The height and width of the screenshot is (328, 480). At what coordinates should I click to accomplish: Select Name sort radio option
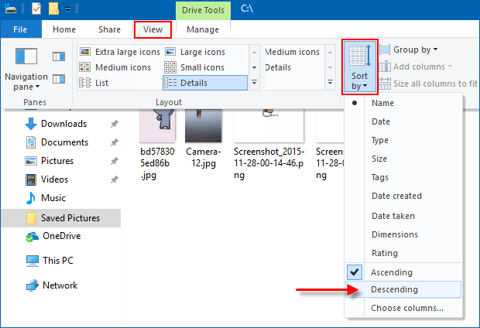point(382,103)
